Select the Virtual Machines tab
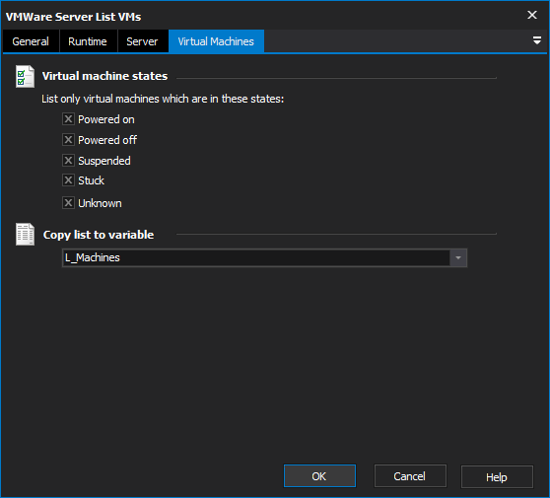This screenshot has height=498, width=550. (216, 41)
